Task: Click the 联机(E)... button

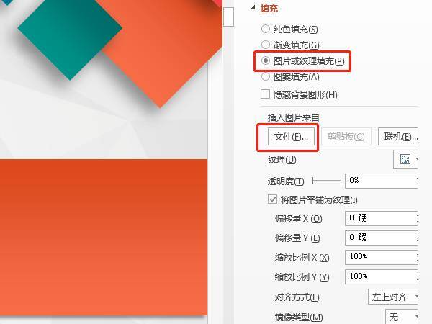Action: click(x=398, y=136)
